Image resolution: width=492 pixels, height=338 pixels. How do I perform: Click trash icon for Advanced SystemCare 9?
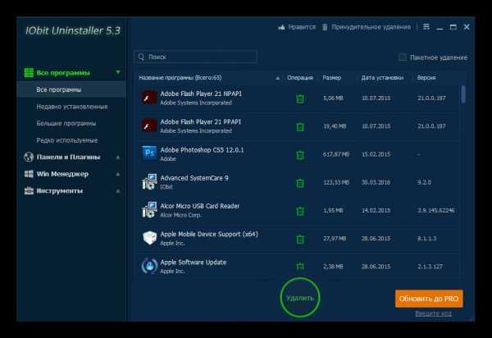300,183
